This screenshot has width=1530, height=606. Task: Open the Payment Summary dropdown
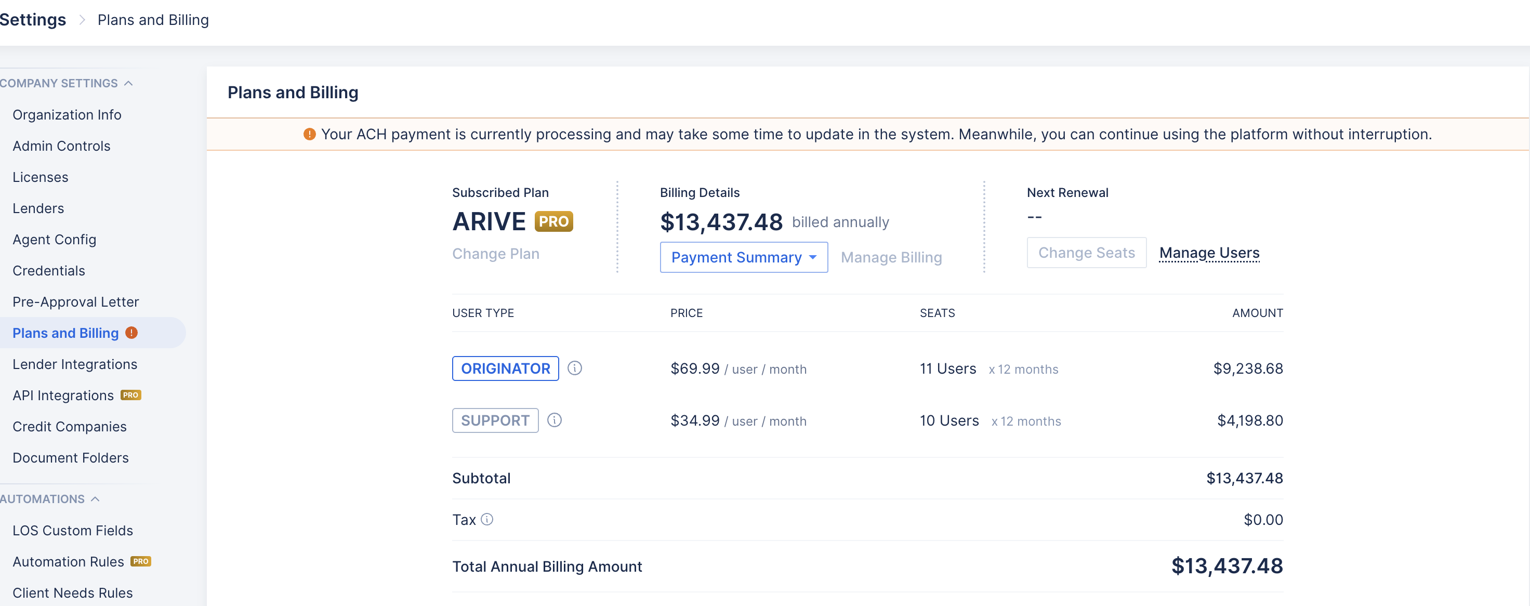[x=743, y=257]
